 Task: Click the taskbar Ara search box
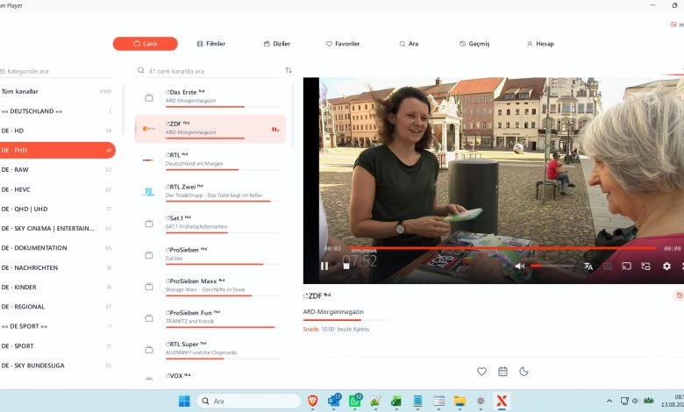pos(249,401)
